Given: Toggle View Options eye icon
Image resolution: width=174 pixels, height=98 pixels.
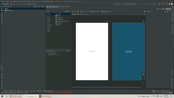Looking at the screenshot, I should coord(73,14).
